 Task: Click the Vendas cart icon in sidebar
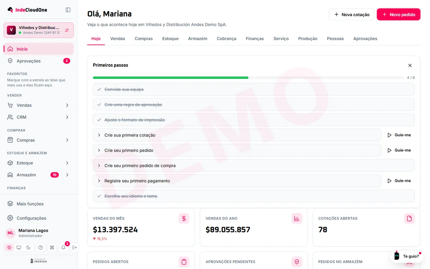(x=10, y=105)
